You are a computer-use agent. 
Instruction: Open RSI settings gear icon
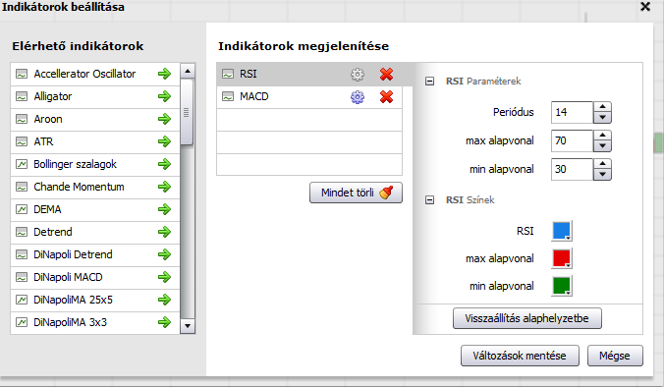pos(357,74)
